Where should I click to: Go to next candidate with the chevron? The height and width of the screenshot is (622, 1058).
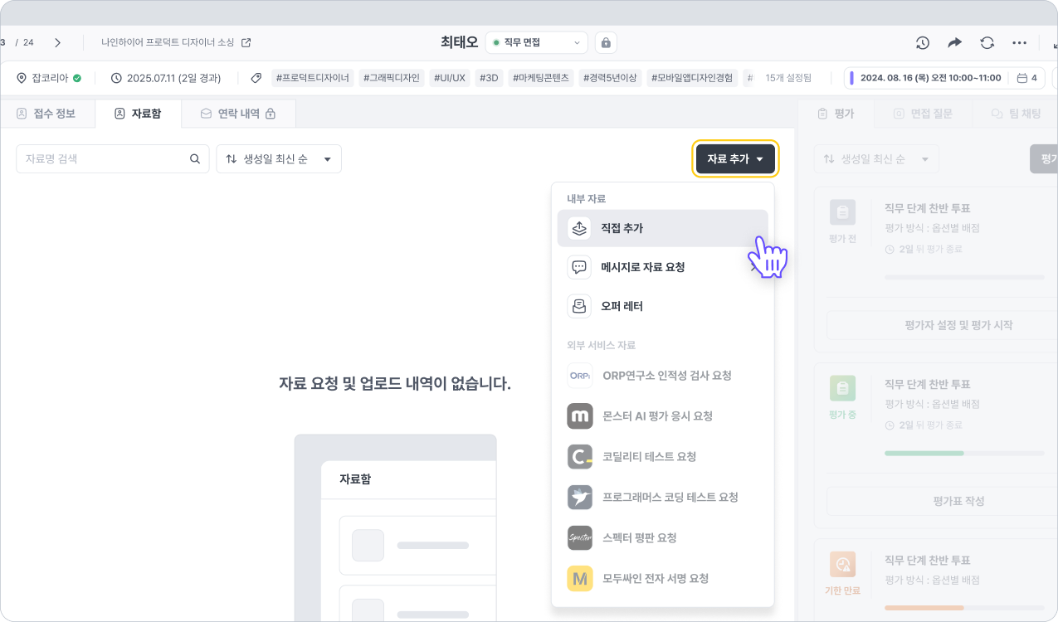(x=57, y=42)
